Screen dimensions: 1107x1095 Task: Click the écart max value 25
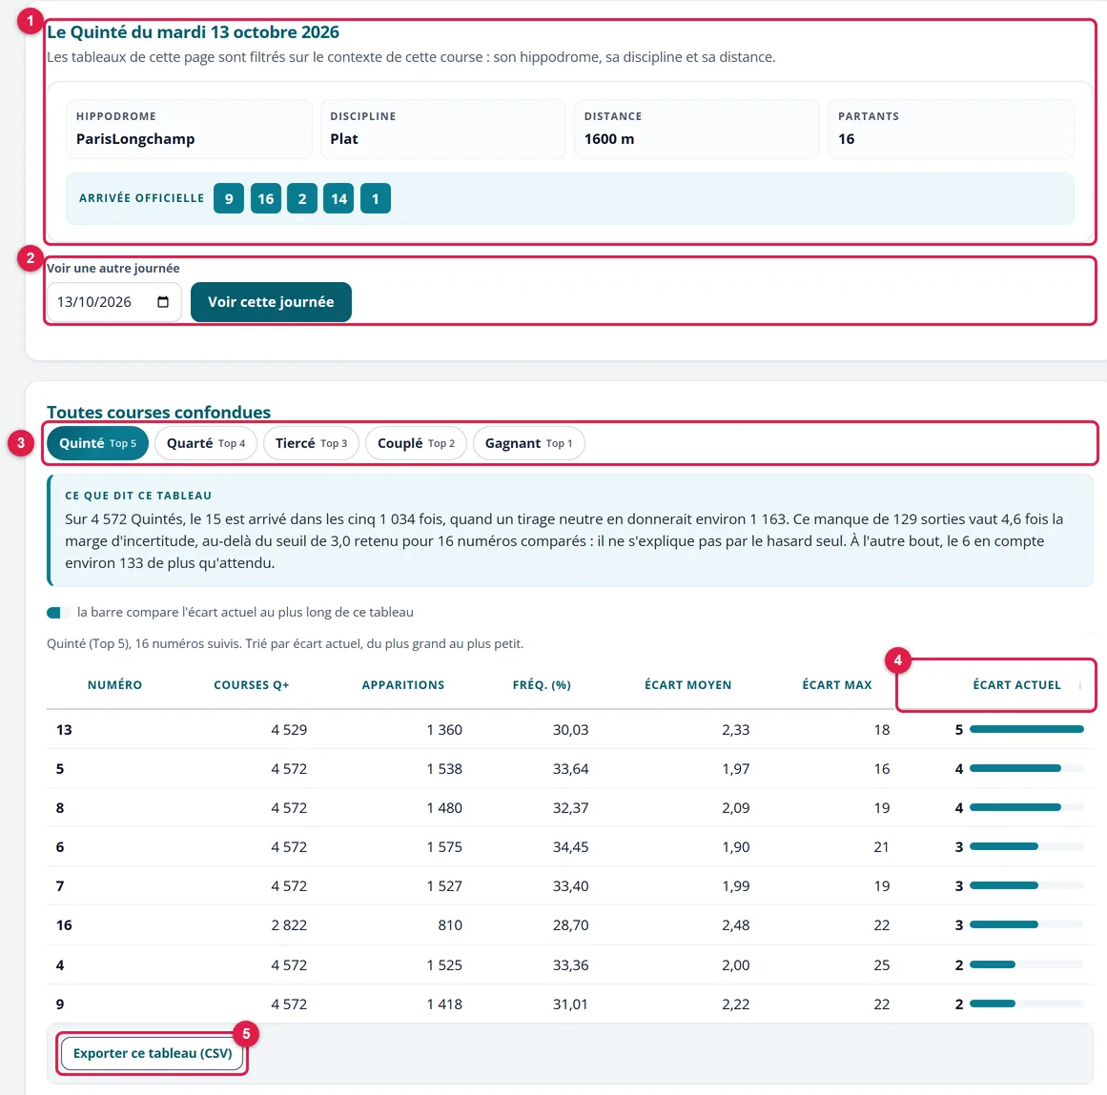[882, 964]
